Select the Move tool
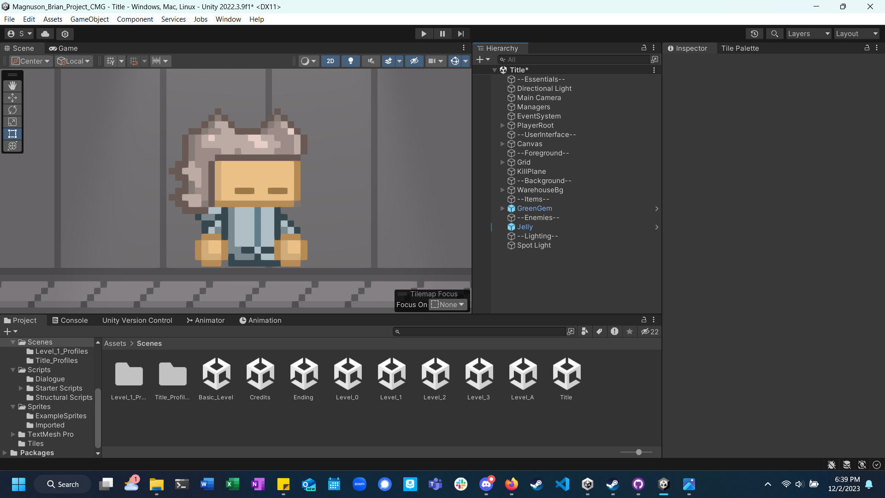The image size is (885, 498). tap(12, 97)
